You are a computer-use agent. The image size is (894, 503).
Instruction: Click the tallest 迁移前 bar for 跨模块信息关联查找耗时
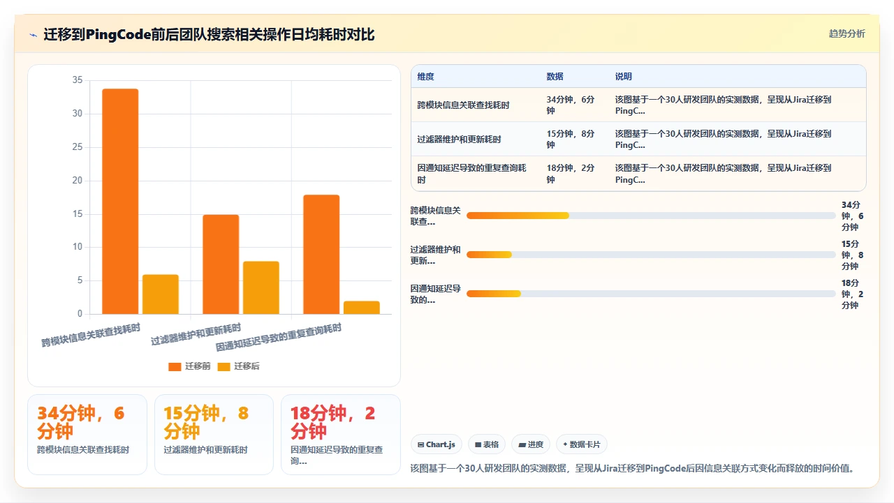point(120,202)
